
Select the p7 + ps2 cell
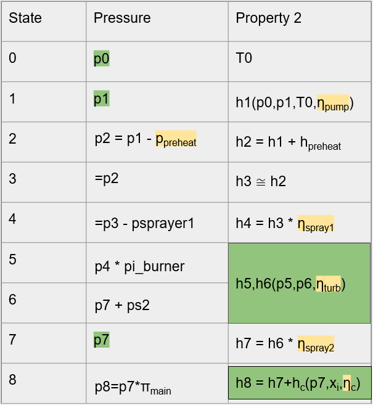(157, 303)
